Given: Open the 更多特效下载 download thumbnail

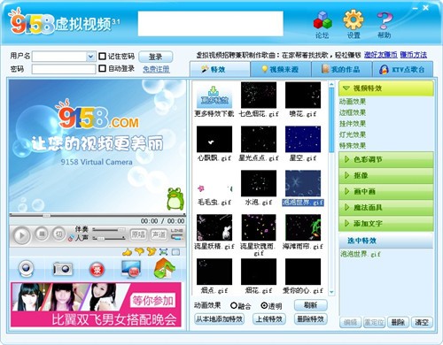Looking at the screenshot, I should pyautogui.click(x=214, y=96).
